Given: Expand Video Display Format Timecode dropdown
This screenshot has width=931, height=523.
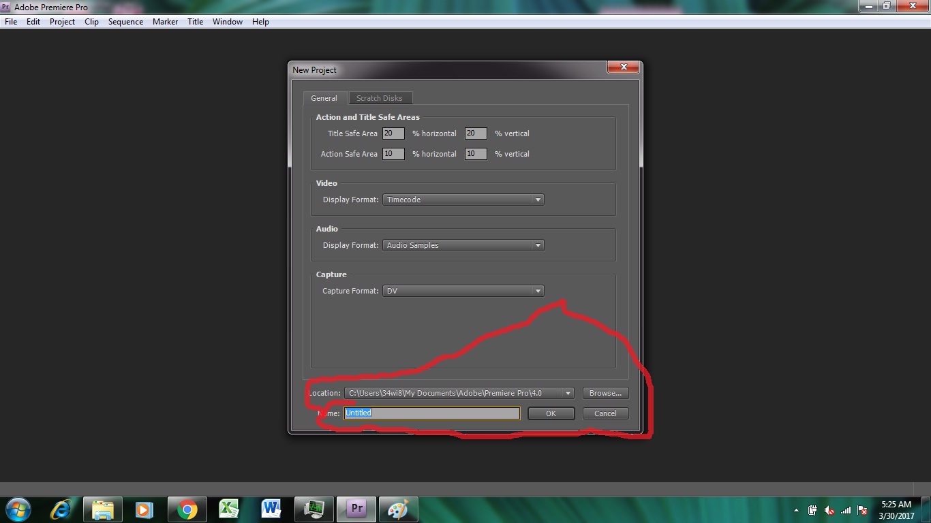Looking at the screenshot, I should click(463, 200).
